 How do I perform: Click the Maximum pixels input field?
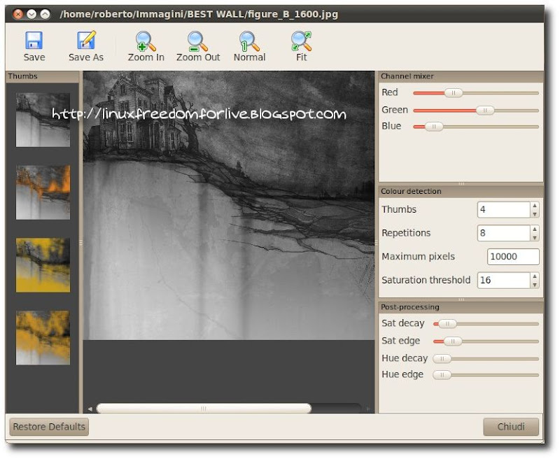point(513,257)
